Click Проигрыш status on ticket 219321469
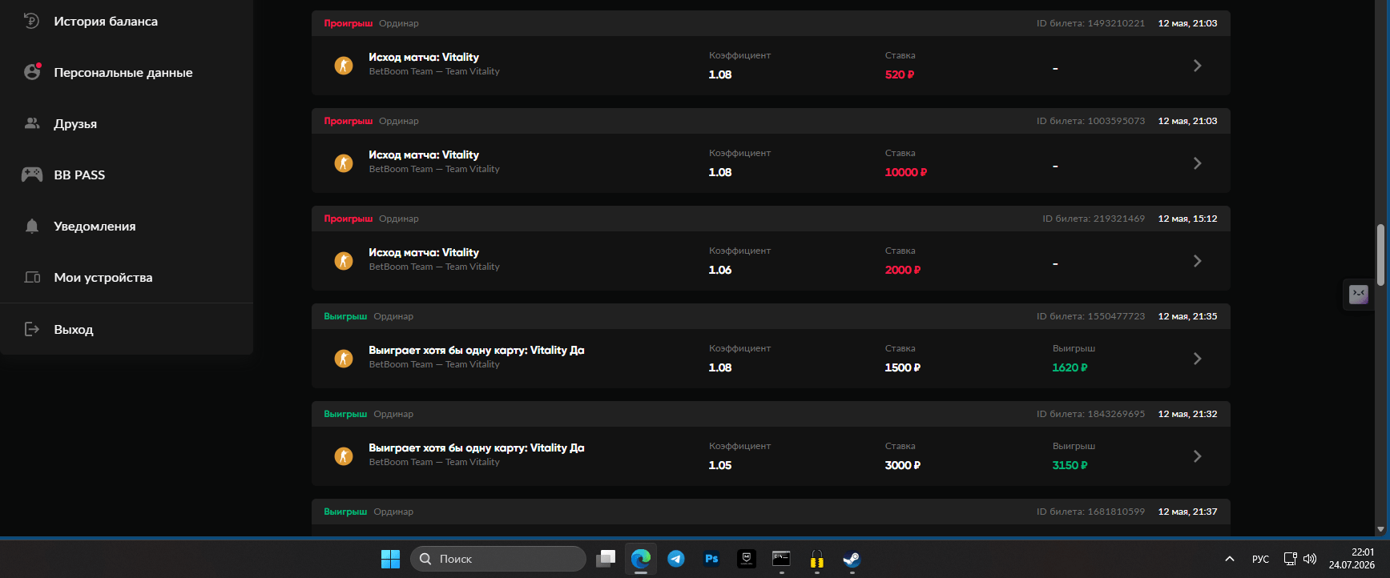The image size is (1390, 578). [349, 219]
